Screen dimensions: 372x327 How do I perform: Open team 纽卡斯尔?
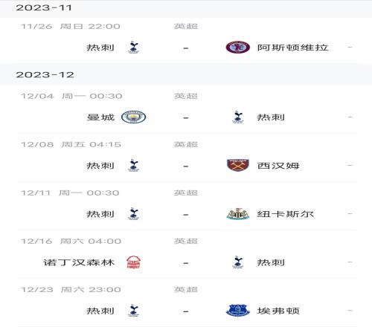286,214
